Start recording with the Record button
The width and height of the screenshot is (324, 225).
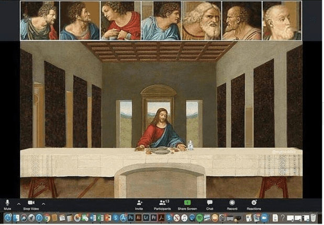pyautogui.click(x=232, y=205)
